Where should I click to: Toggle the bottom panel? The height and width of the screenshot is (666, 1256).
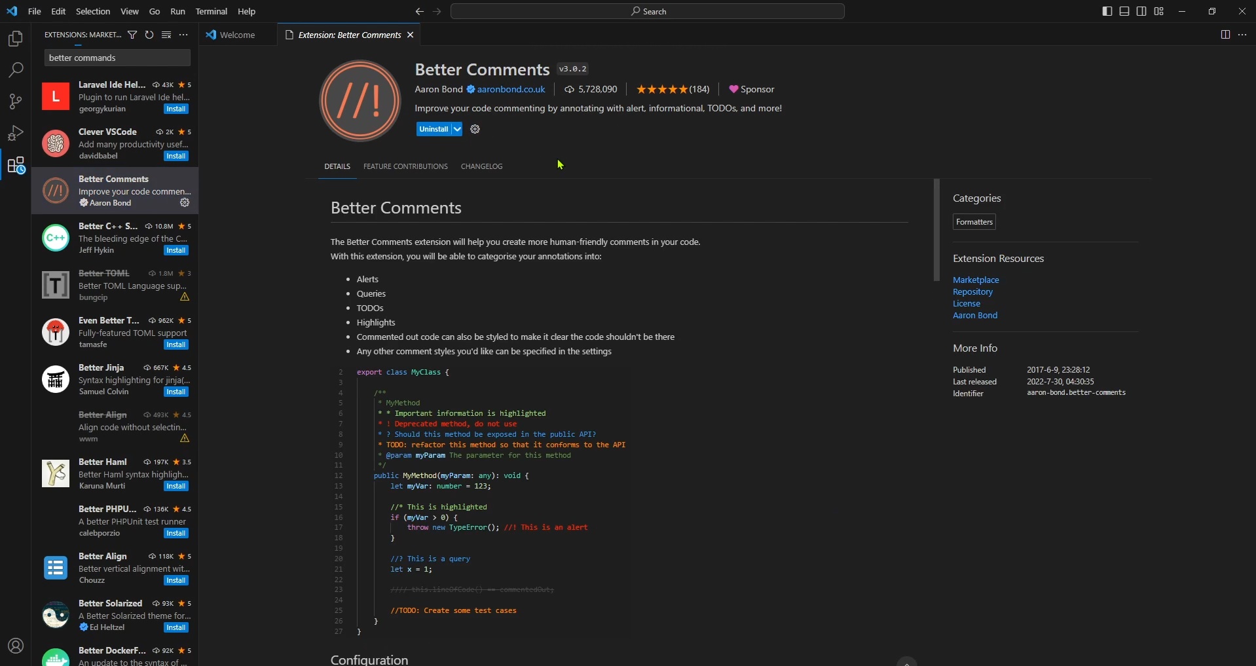pyautogui.click(x=1124, y=11)
